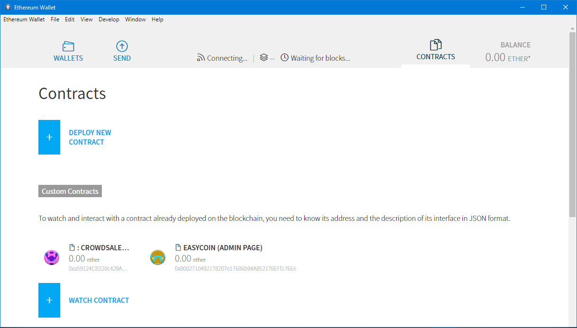This screenshot has width=577, height=328.
Task: Click the Waiting for blocks... text
Action: tap(320, 58)
